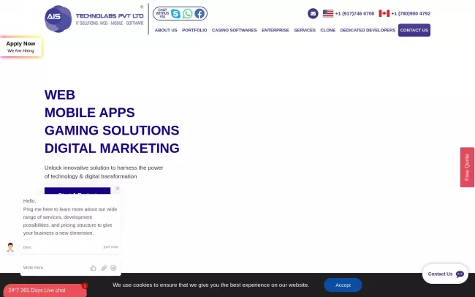Open the emoji picker in chat
The image size is (475, 297).
[113, 268]
